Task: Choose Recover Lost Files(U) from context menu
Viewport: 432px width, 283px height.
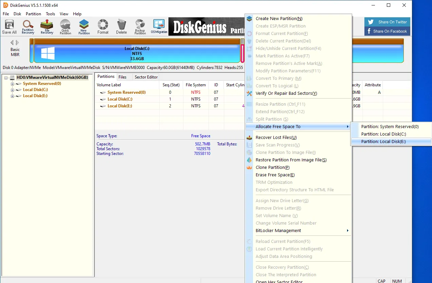Action: click(x=298, y=138)
